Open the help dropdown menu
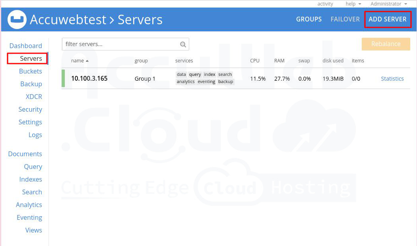Screen dimensions: 417x246 pos(353,4)
